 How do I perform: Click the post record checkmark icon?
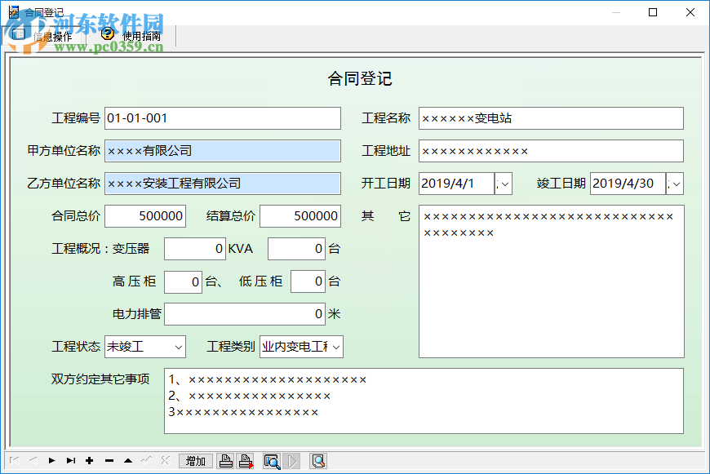pos(146,461)
